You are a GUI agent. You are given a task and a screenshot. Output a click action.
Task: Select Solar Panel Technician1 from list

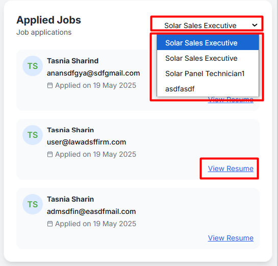click(208, 74)
